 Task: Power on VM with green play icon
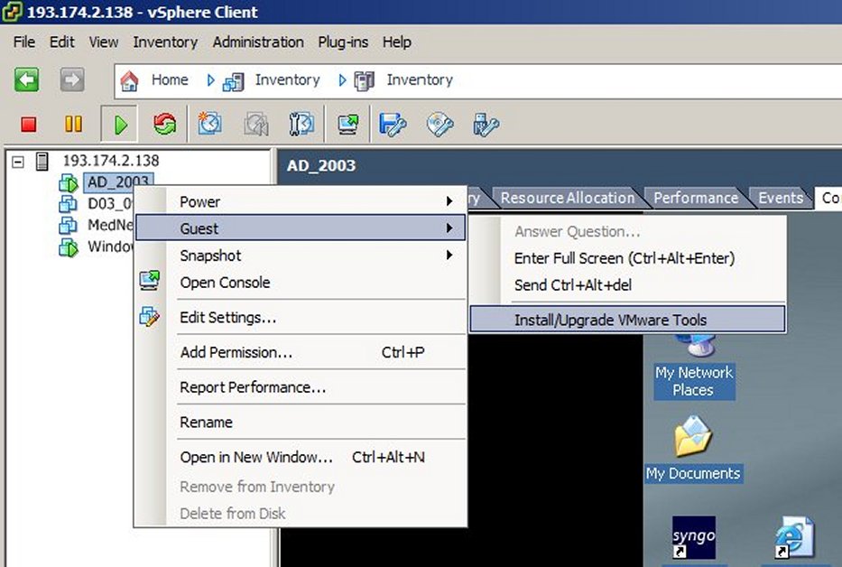120,125
